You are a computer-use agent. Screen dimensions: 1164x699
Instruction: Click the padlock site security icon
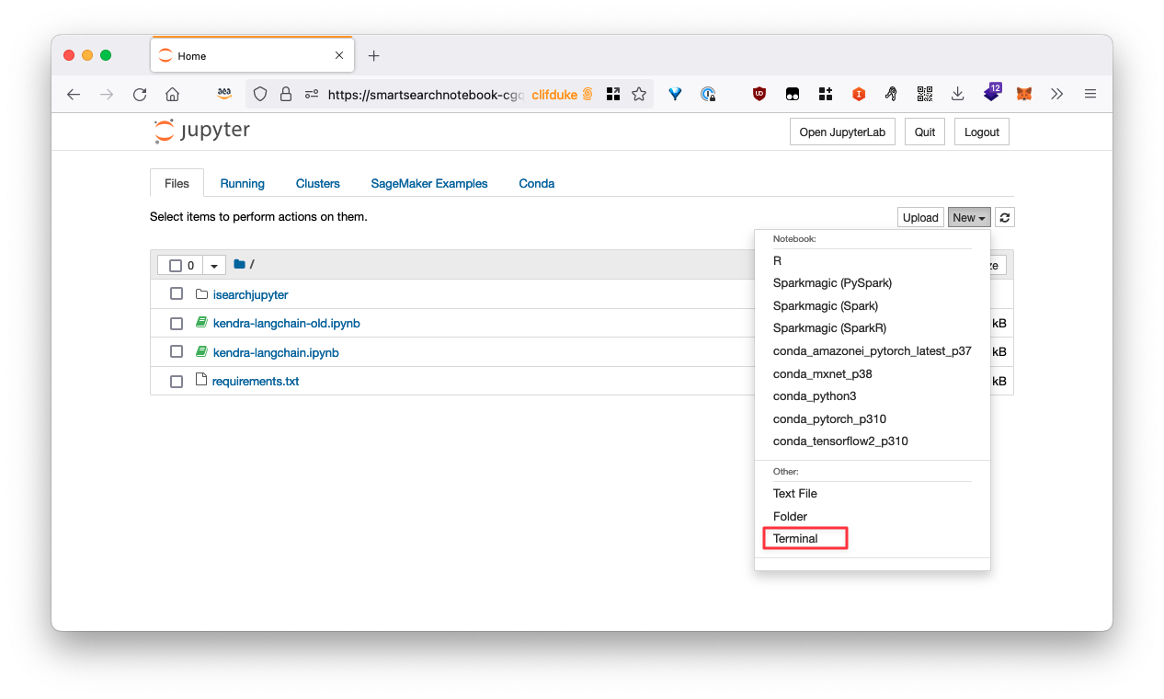[286, 94]
